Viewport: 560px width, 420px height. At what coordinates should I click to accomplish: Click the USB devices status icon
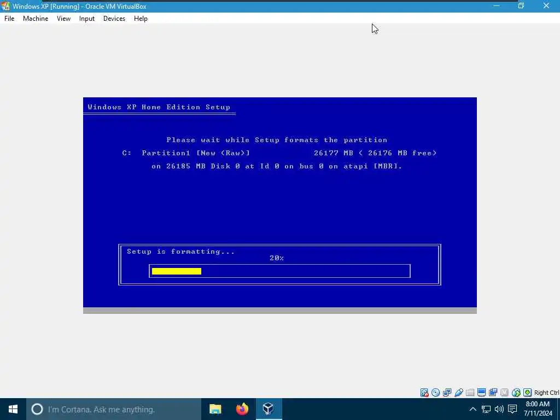pos(459,393)
